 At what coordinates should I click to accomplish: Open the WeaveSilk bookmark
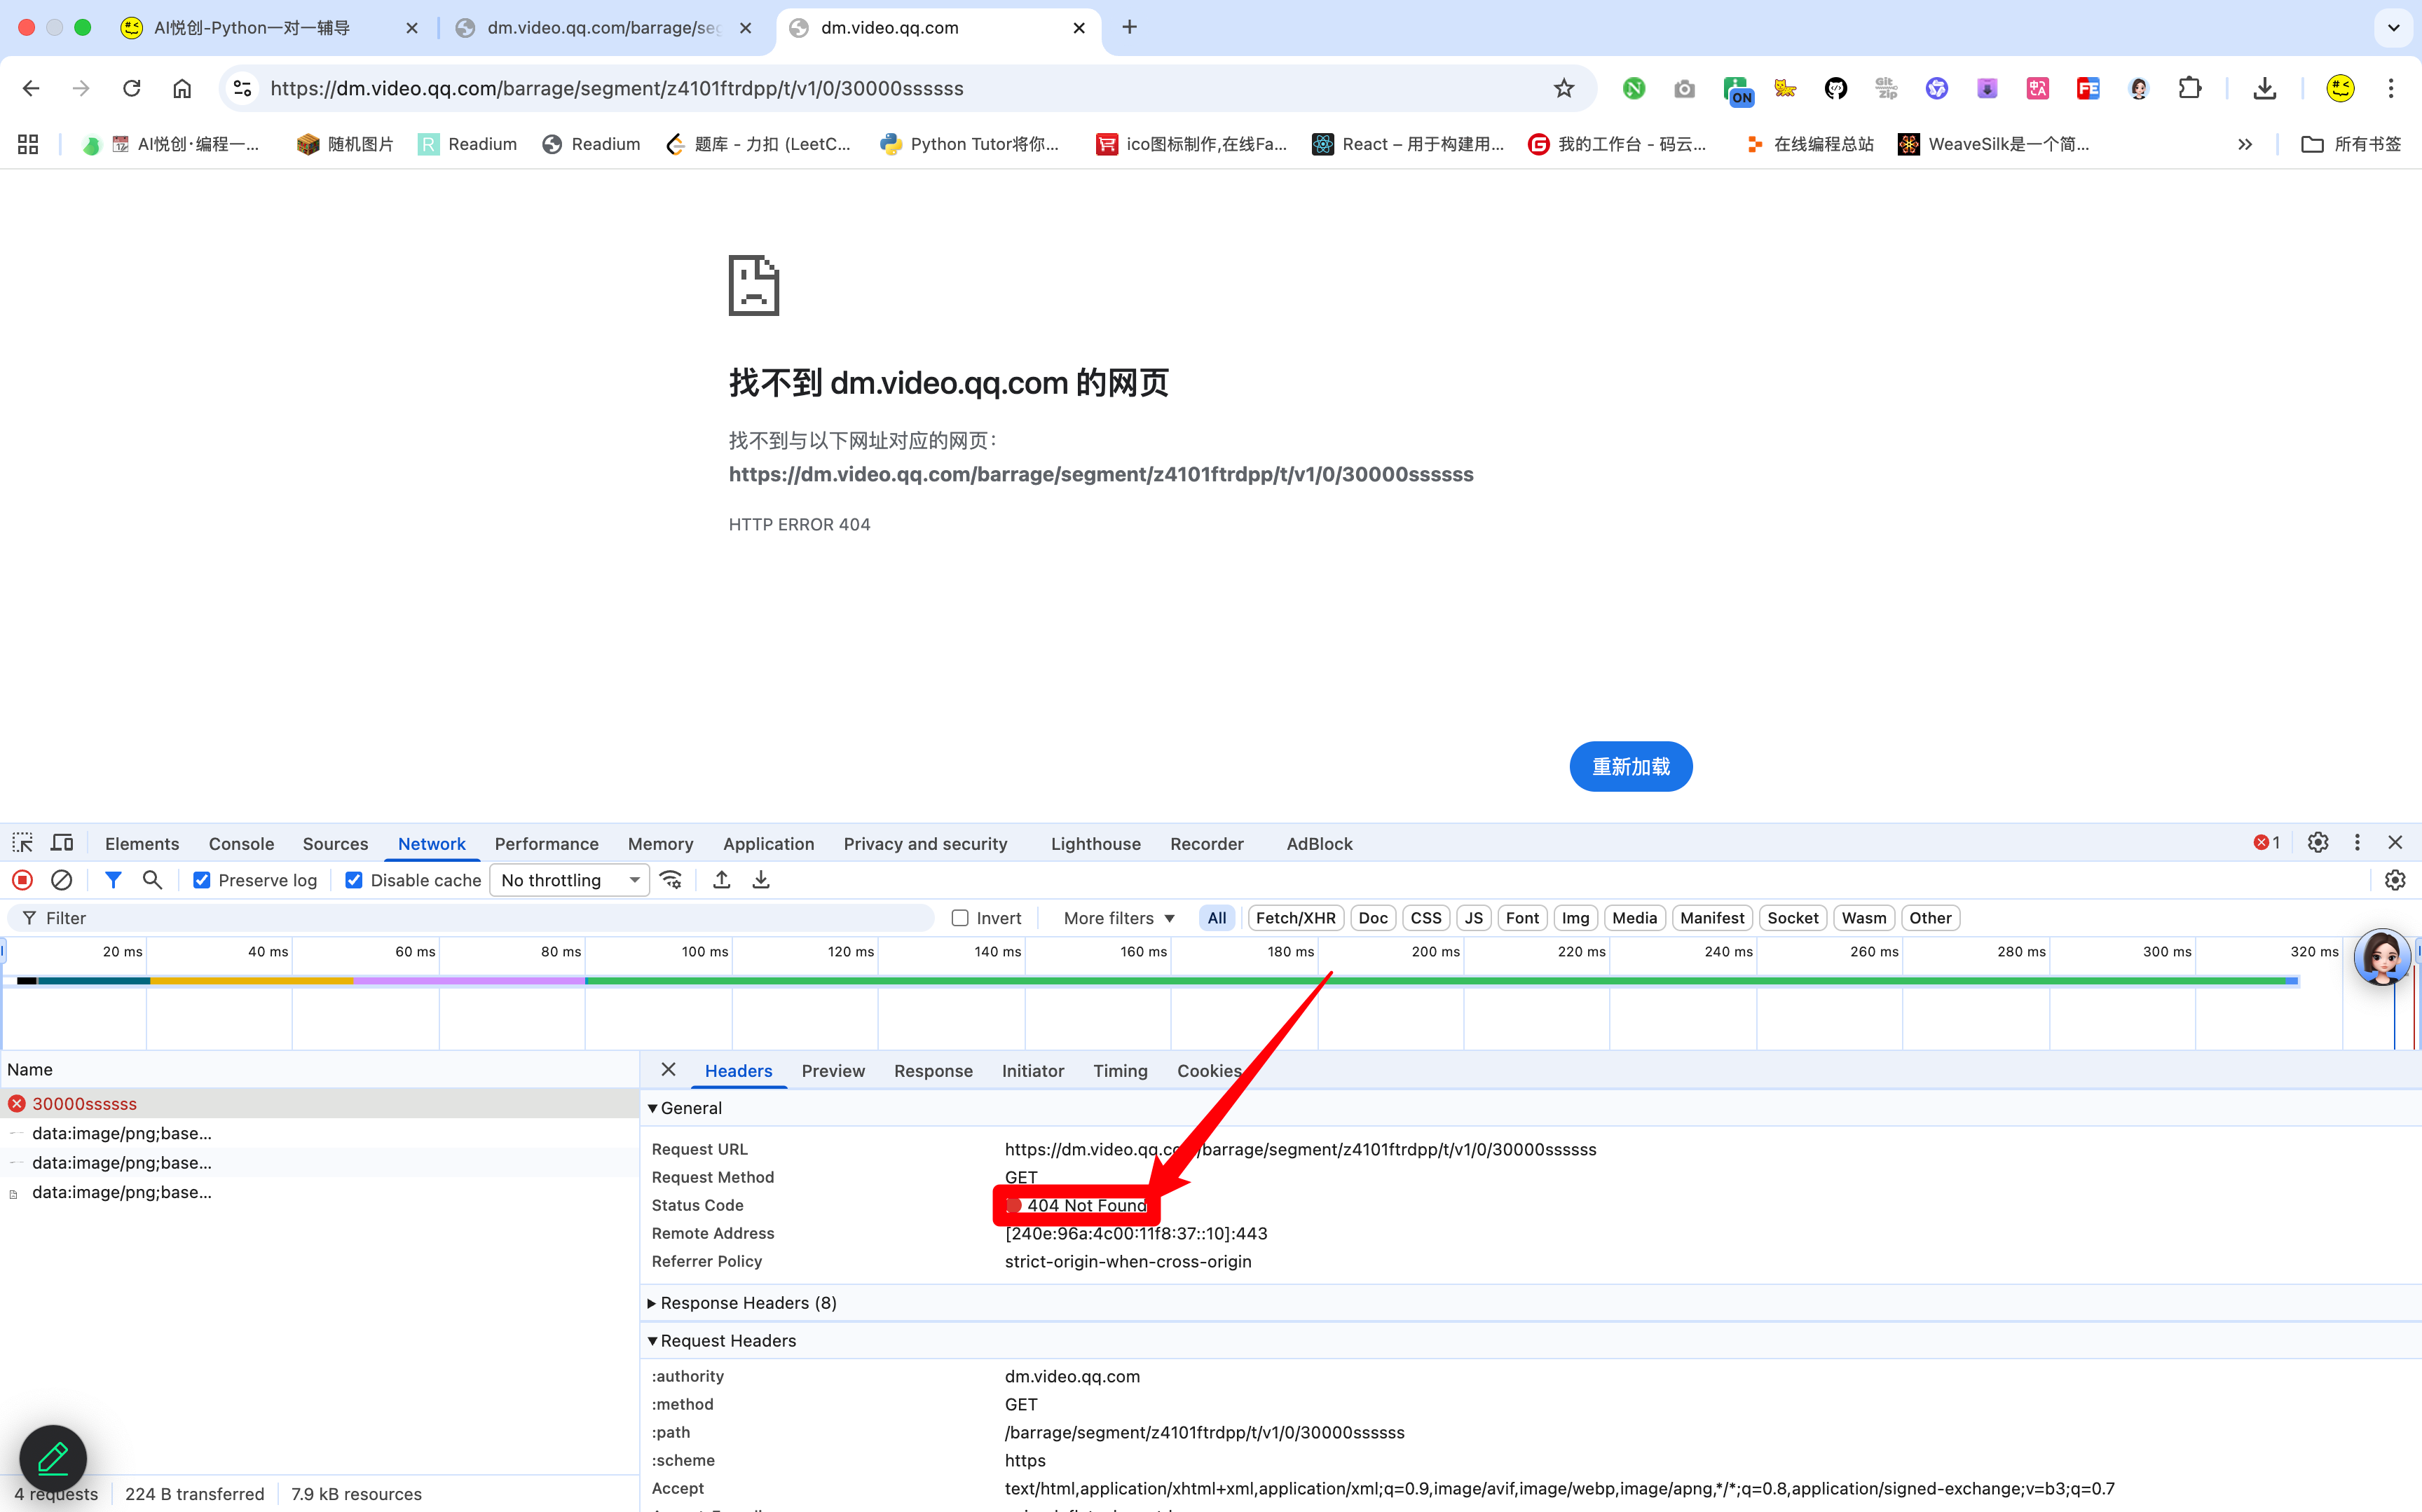pyautogui.click(x=1994, y=144)
